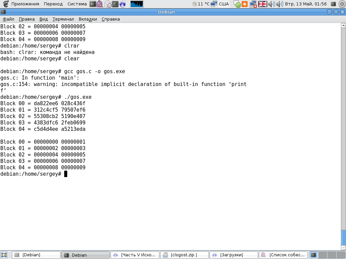Click the network computers icon before США
Image resolution: width=346 pixels, height=259 pixels.
214,4
